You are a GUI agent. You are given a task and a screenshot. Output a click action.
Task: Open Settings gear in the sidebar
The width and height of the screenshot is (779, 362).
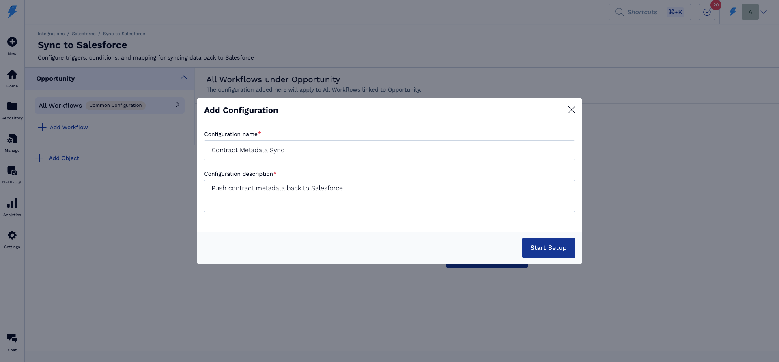[12, 236]
